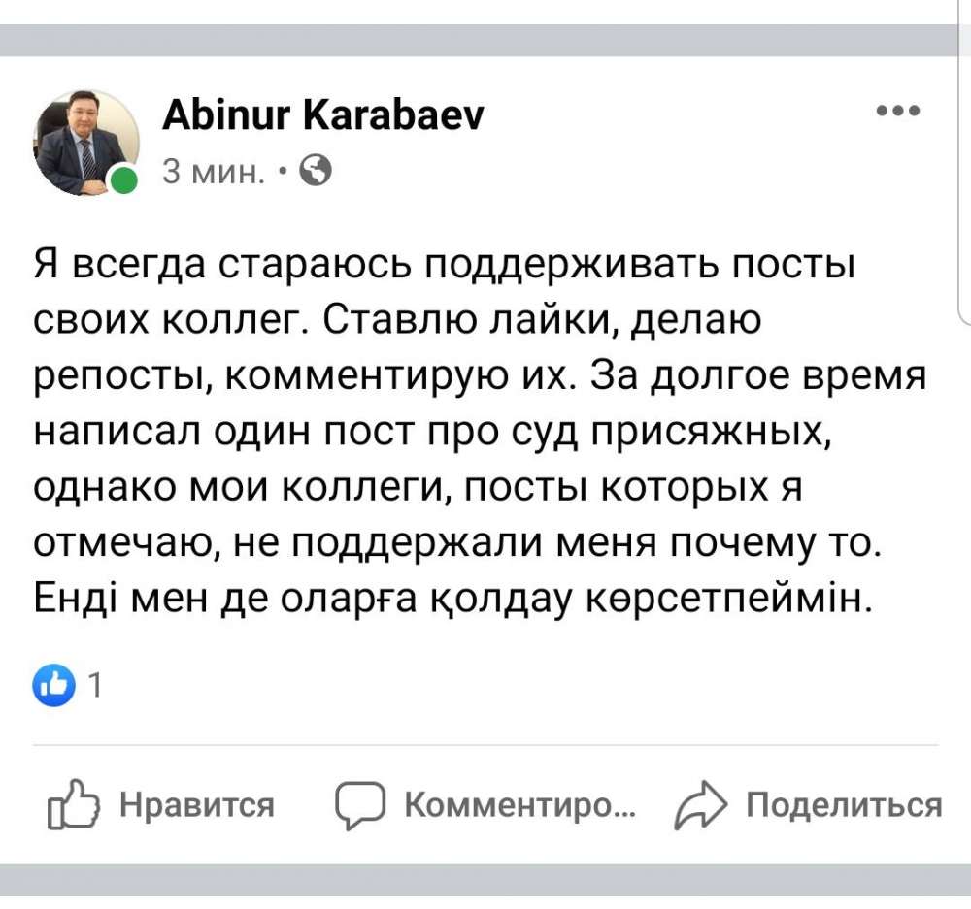This screenshot has height=909, width=971.
Task: Click the speech bubble comment icon
Action: click(359, 804)
